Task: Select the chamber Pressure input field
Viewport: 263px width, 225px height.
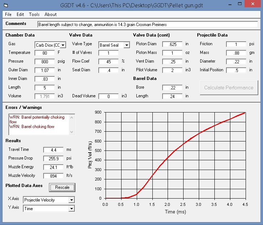Action: (x=45, y=61)
